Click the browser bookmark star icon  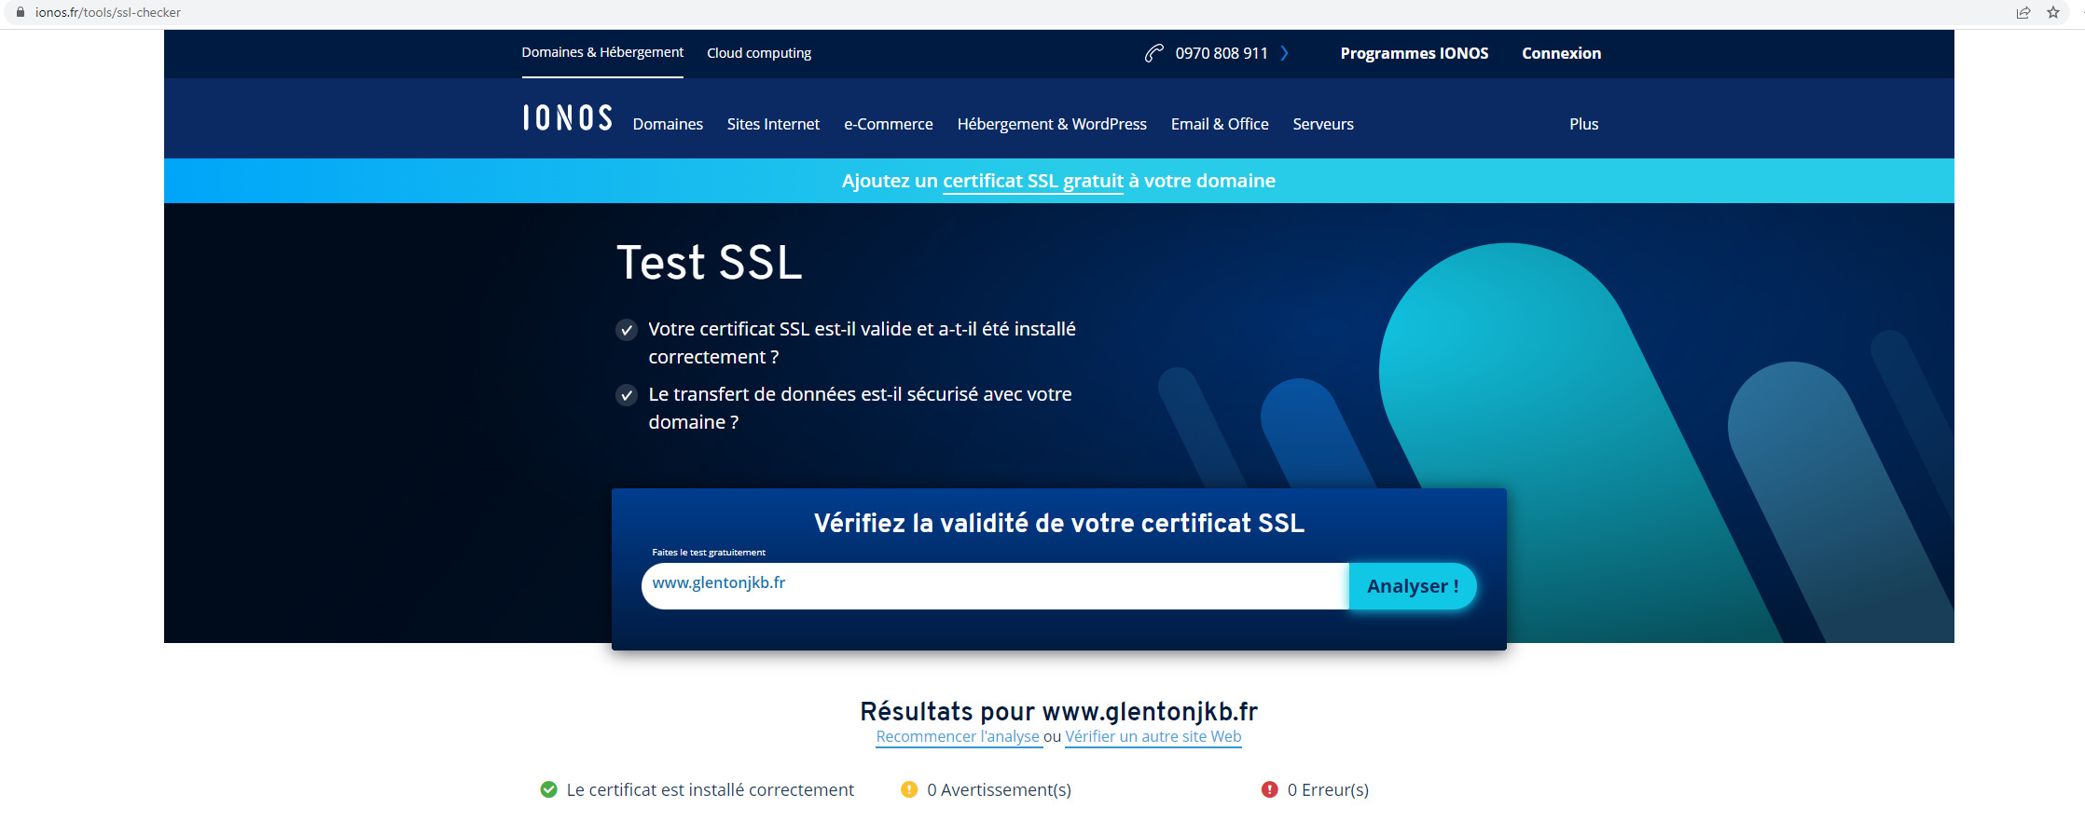click(2052, 12)
